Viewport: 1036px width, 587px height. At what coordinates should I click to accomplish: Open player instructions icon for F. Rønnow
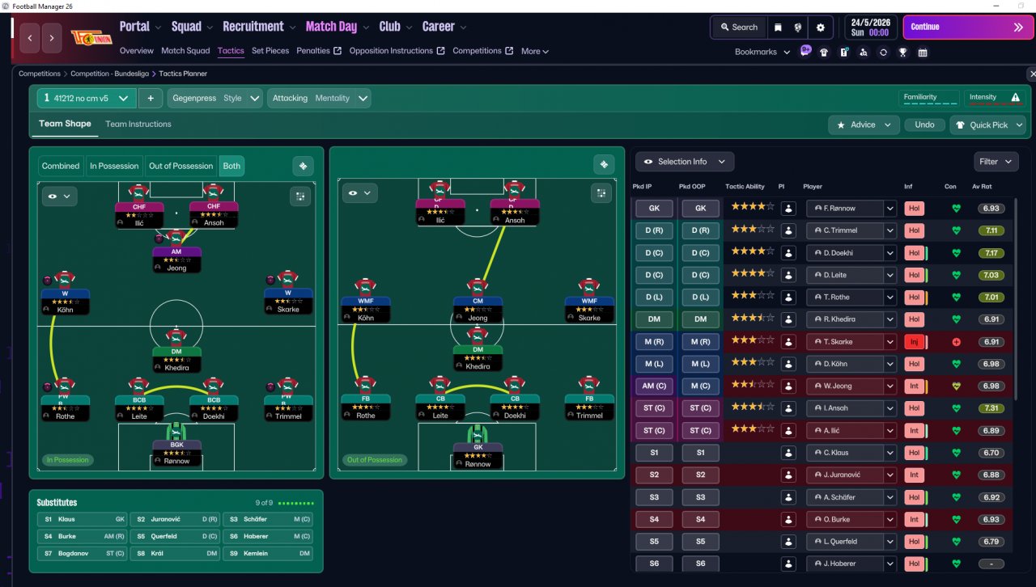[x=789, y=208]
